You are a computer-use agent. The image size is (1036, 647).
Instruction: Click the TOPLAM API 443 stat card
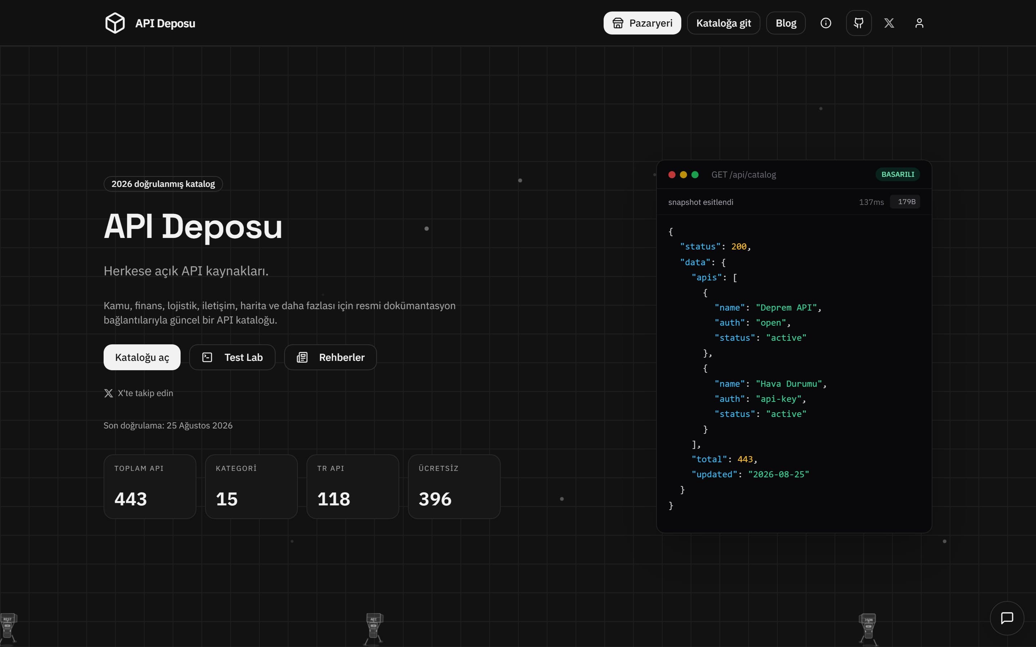pos(150,487)
